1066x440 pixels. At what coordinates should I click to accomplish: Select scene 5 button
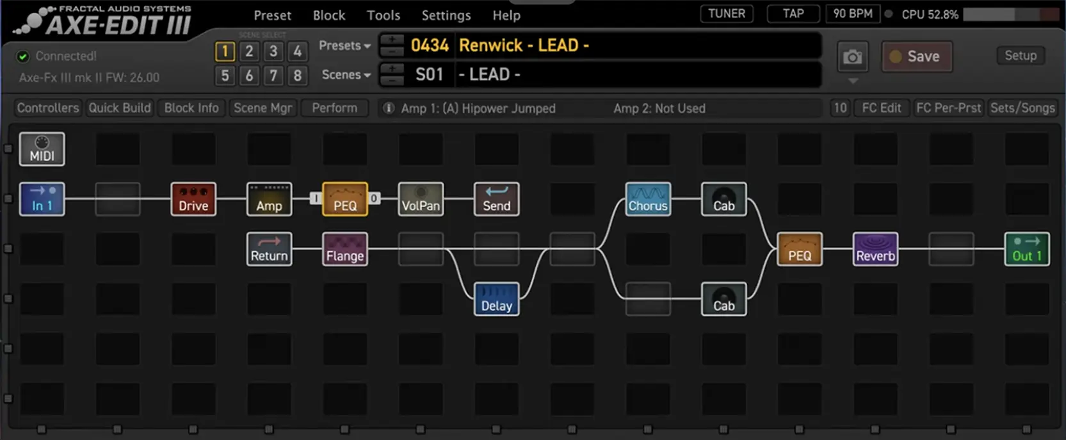pyautogui.click(x=225, y=76)
